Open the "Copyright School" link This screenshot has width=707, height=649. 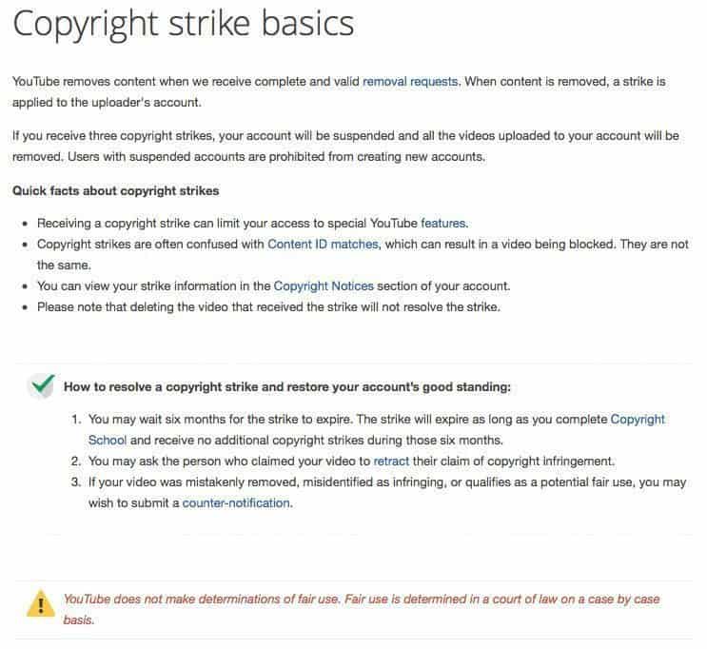coord(107,440)
